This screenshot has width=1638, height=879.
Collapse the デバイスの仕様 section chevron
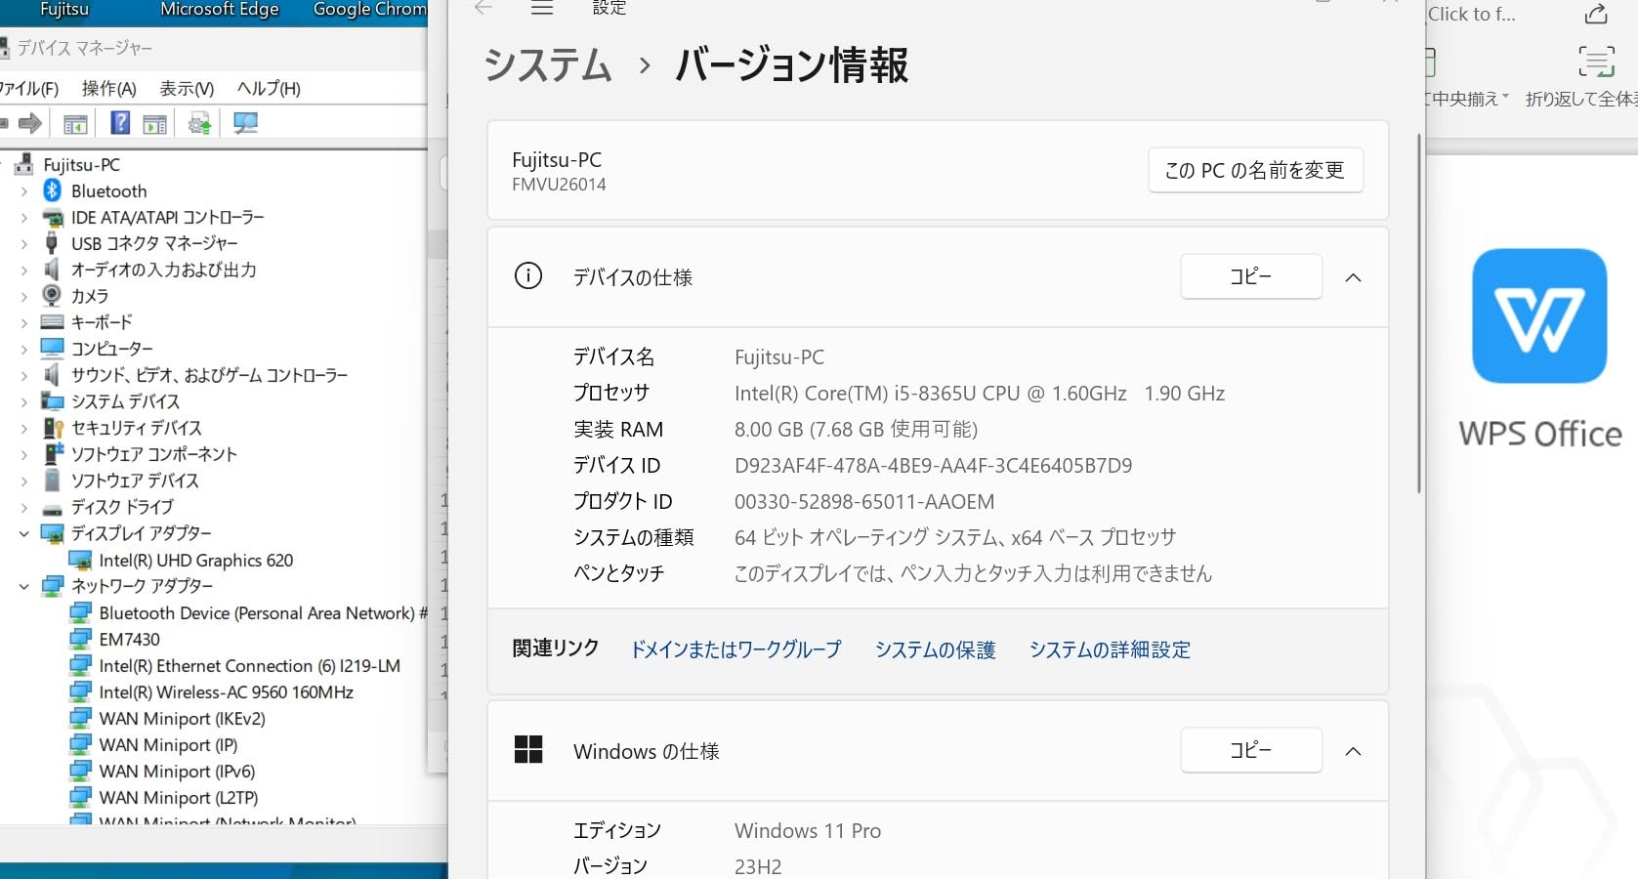tap(1353, 277)
